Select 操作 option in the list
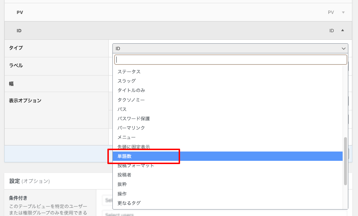358x216 pixels. 122,194
